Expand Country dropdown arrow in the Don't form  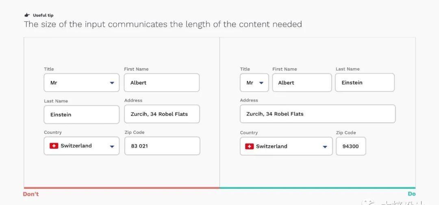112,146
